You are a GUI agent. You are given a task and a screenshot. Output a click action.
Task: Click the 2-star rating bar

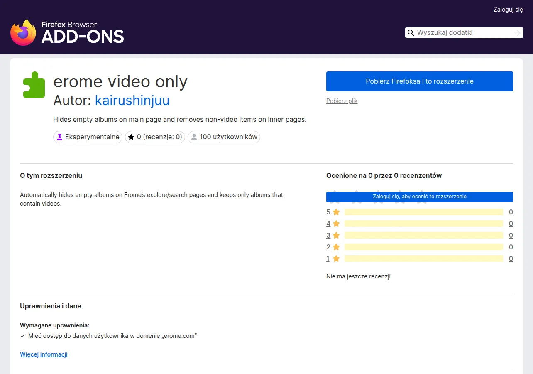click(x=424, y=247)
